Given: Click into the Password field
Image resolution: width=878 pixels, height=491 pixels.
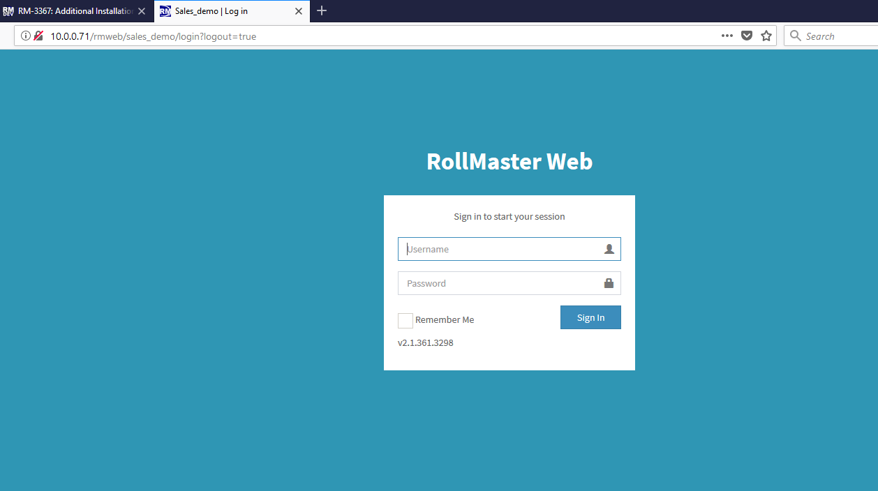Looking at the screenshot, I should (499, 283).
